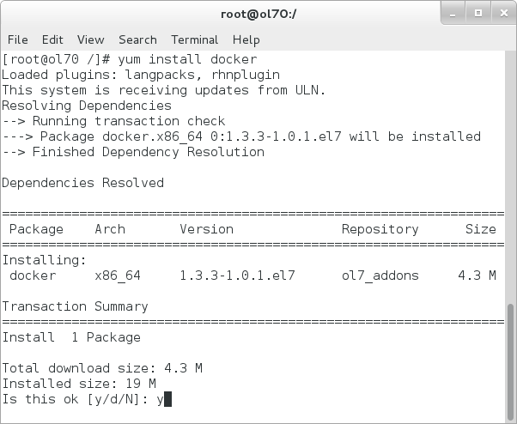This screenshot has width=517, height=424.
Task: Click the Transaction Summary heading
Action: pos(75,306)
